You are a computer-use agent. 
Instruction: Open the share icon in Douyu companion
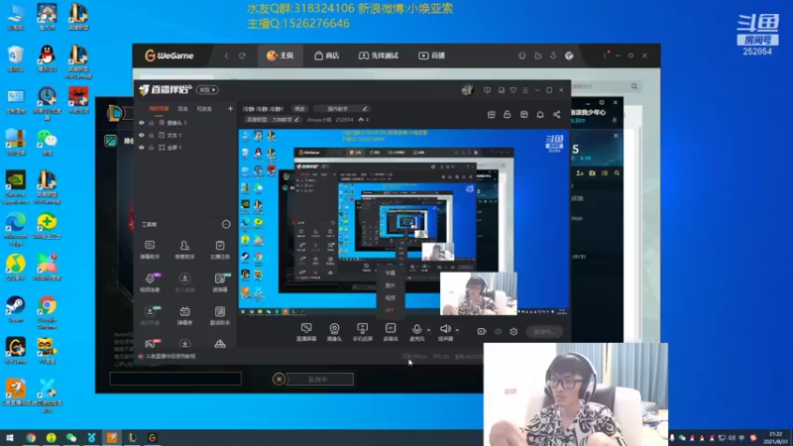point(557,115)
